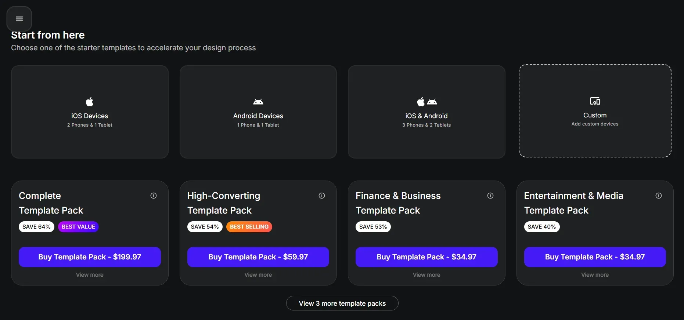This screenshot has height=320, width=684.
Task: Click info icon on High-Converting Template Pack
Action: (x=322, y=196)
